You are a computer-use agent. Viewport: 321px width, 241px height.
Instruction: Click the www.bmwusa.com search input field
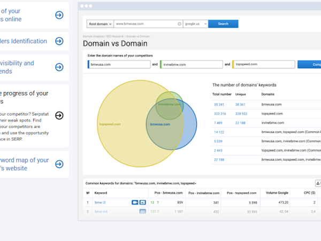[148, 24]
